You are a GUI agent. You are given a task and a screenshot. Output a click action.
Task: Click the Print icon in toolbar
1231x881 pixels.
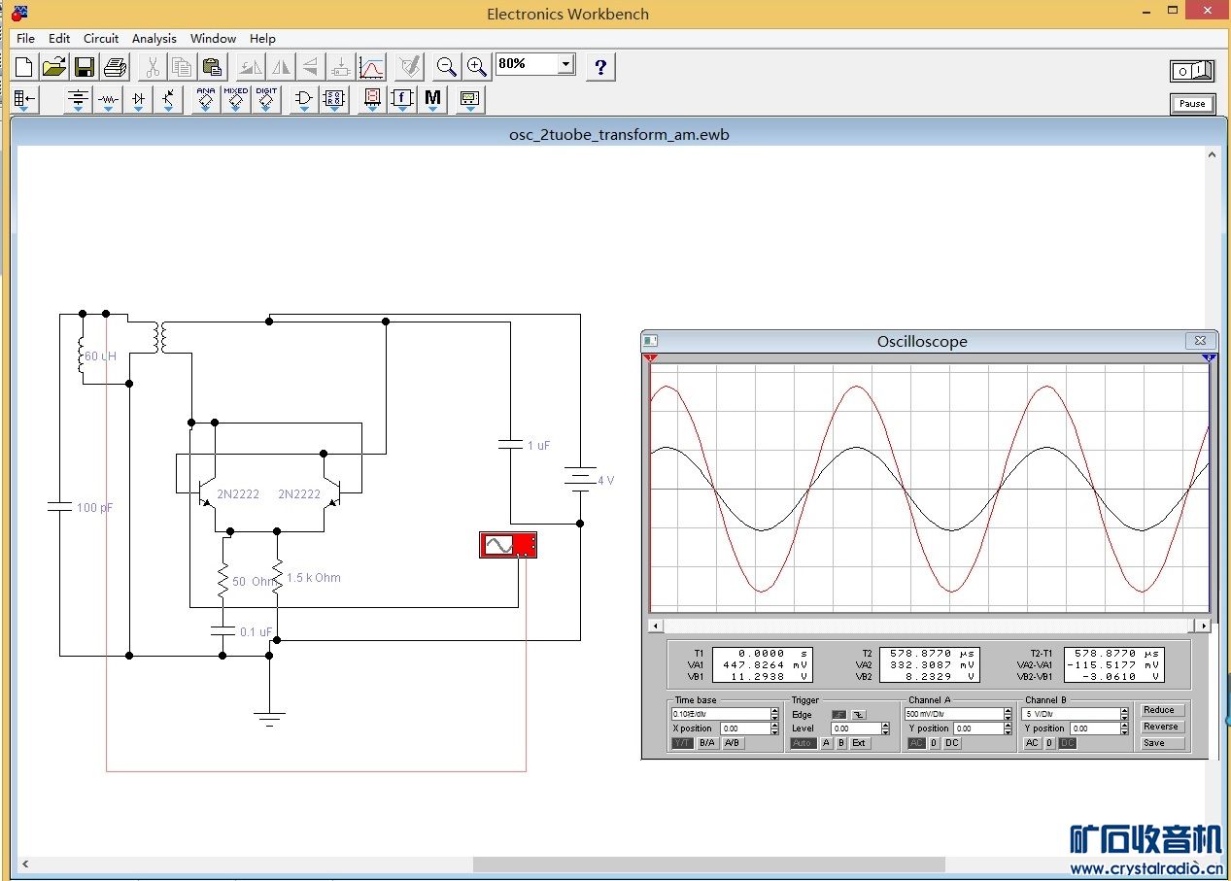click(x=116, y=67)
